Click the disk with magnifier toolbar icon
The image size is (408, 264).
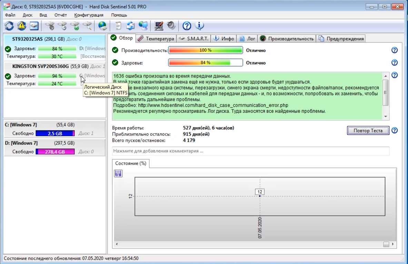pyautogui.click(x=87, y=26)
